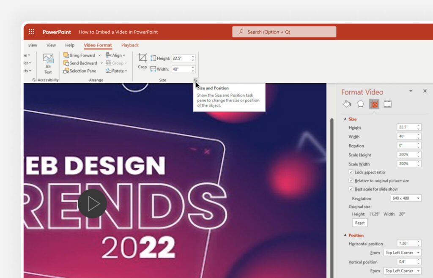Open Accessibility group dialog launcher
Screen dimensions: 433x278
coord(34,80)
